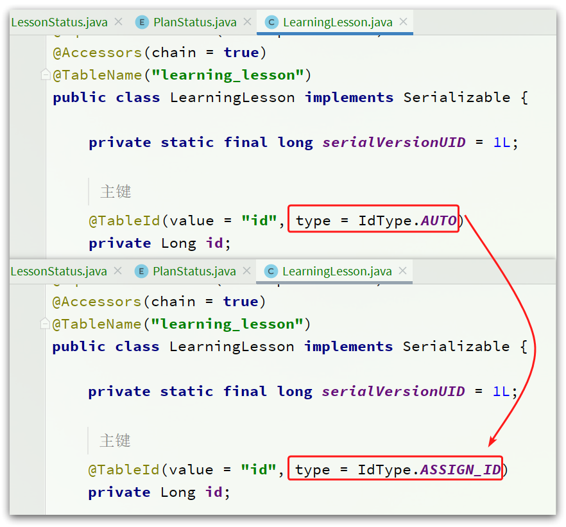Open LessonStatus.java tab in upper editor
This screenshot has height=527, width=566.
[60, 22]
